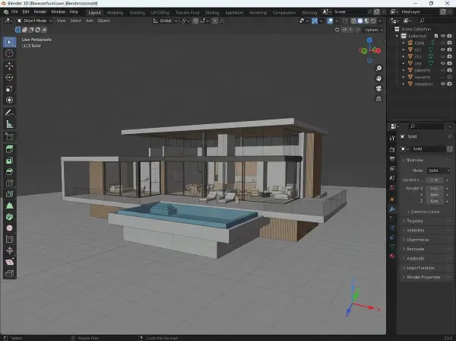Expand the Texplass panel
456x341 pixels.
coord(427,221)
